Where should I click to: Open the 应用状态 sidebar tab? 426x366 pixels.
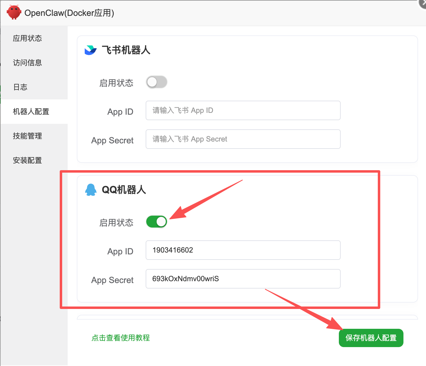(x=27, y=38)
